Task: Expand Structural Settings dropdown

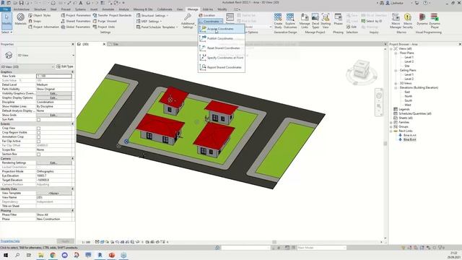Action: pyautogui.click(x=152, y=15)
